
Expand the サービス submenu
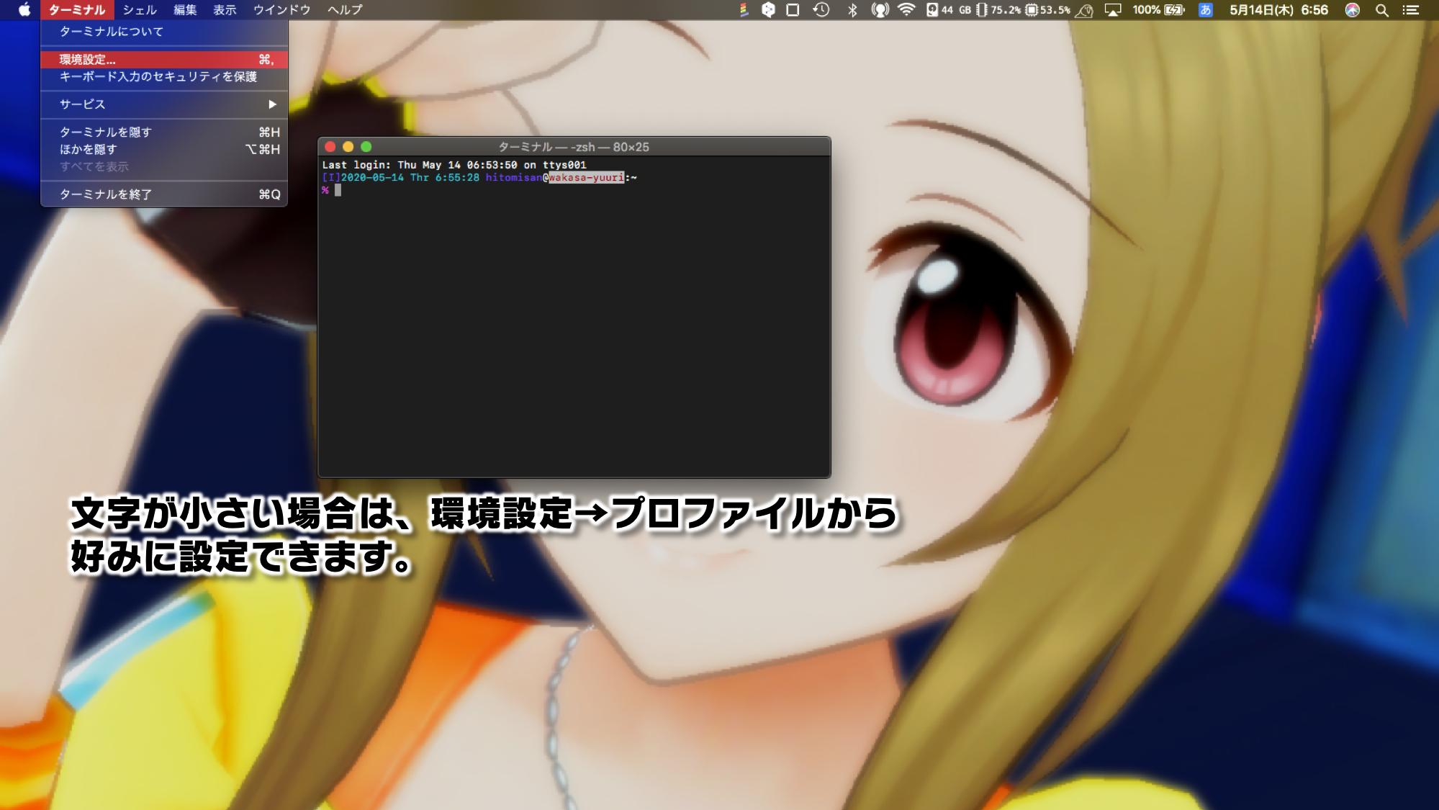point(164,104)
